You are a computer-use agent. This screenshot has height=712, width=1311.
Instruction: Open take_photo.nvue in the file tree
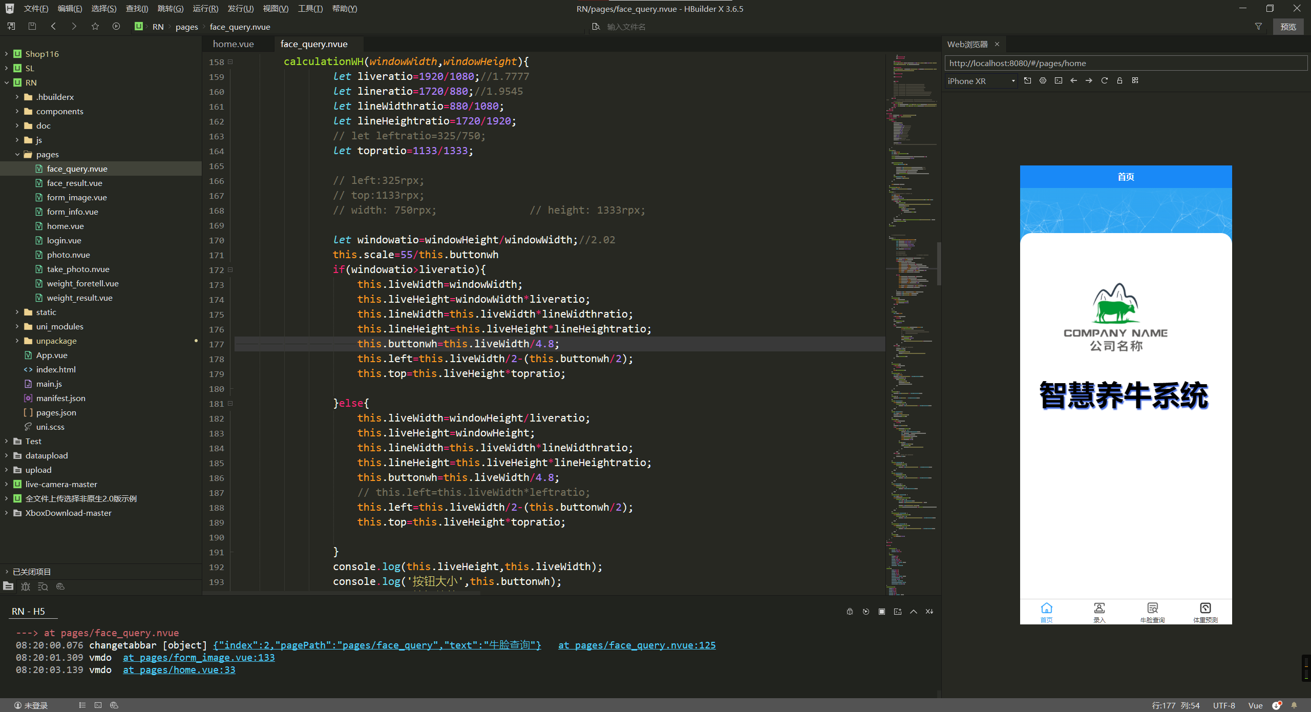coord(78,269)
